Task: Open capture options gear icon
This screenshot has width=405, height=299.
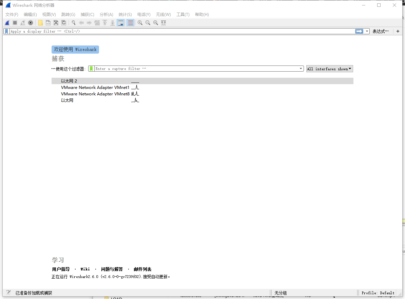Action: (31, 23)
